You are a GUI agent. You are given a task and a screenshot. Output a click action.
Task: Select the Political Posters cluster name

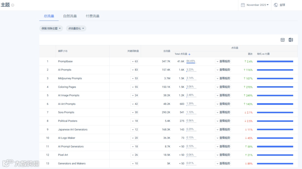[x=68, y=121]
